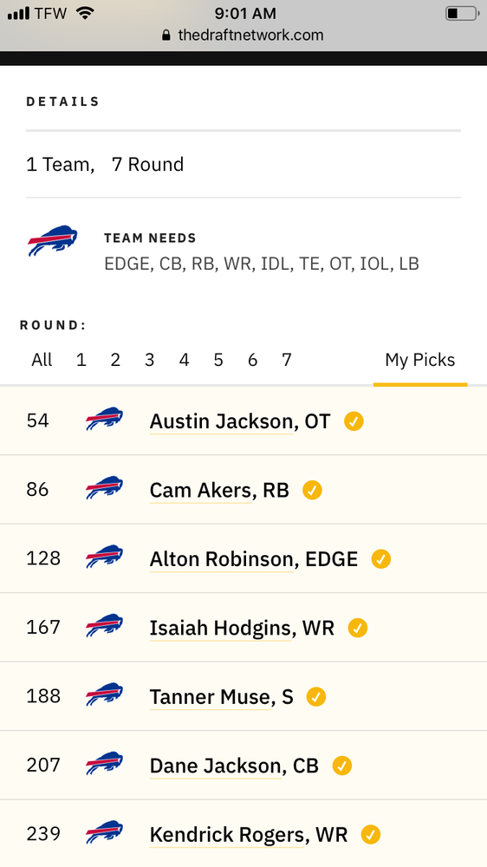Viewport: 487px width, 867px height.
Task: Click the Bills logo next to Cam Akers
Action: tap(105, 487)
